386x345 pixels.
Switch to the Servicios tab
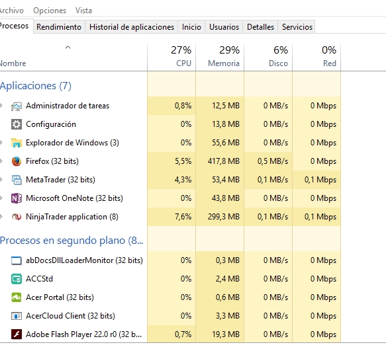click(297, 27)
